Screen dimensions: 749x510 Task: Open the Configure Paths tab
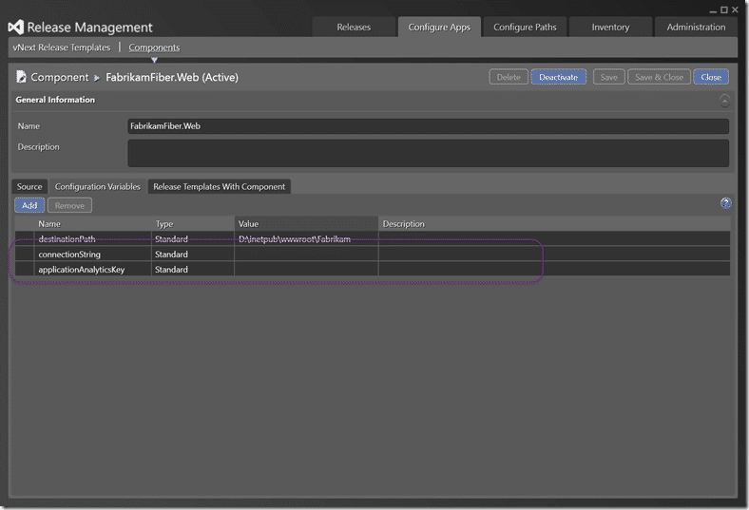click(x=525, y=28)
